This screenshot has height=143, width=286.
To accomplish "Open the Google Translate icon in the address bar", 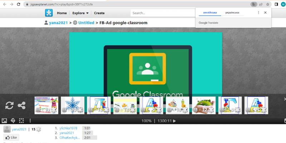I will pos(254,4).
